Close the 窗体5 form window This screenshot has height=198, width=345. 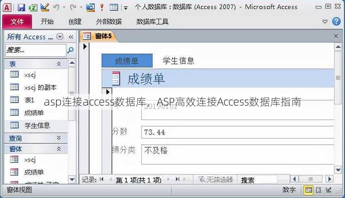[336, 36]
